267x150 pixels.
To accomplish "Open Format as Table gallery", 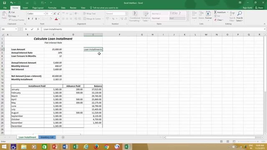I will 146,16.
